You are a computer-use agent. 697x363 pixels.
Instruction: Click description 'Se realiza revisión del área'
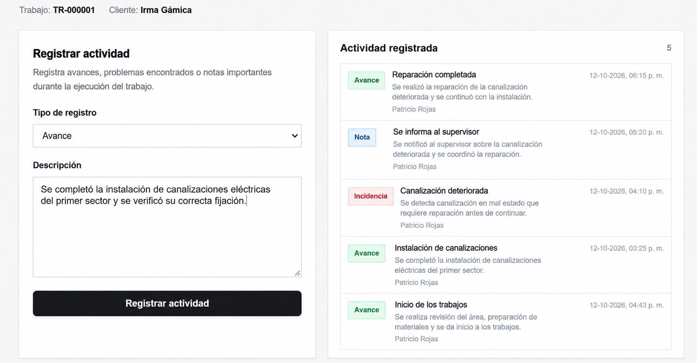(x=466, y=322)
